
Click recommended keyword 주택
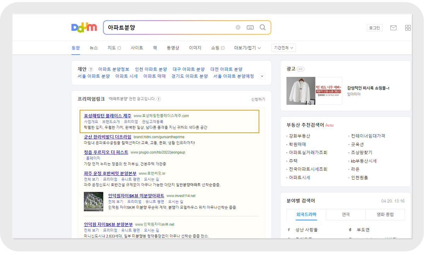click(293, 161)
